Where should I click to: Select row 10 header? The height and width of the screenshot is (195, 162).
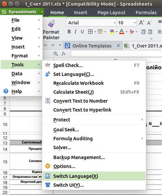(5, 124)
